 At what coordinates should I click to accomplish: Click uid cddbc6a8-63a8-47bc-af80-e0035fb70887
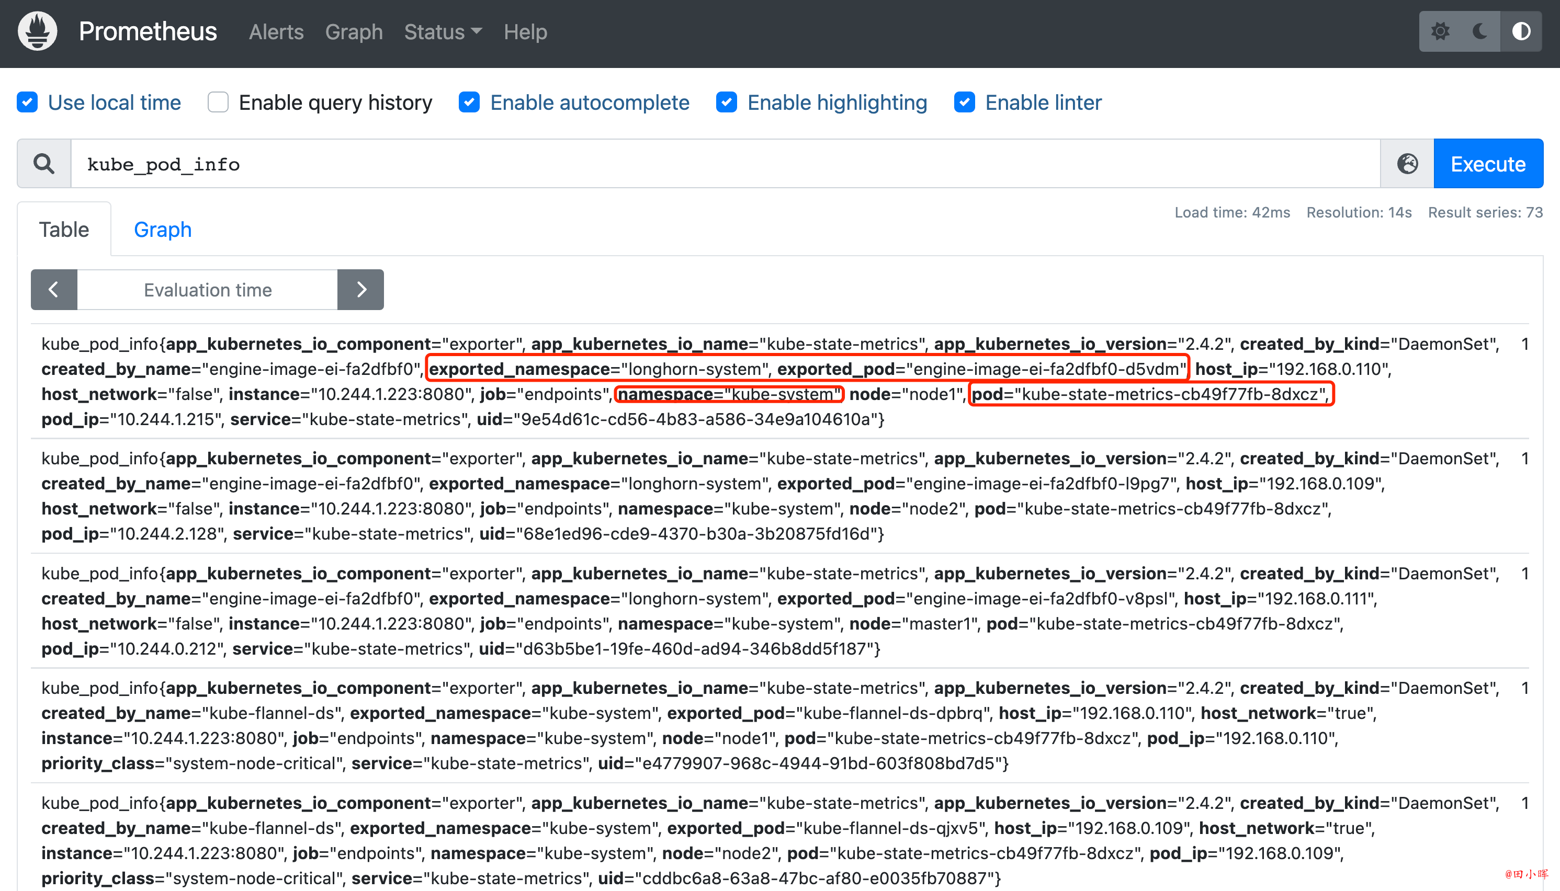[816, 878]
